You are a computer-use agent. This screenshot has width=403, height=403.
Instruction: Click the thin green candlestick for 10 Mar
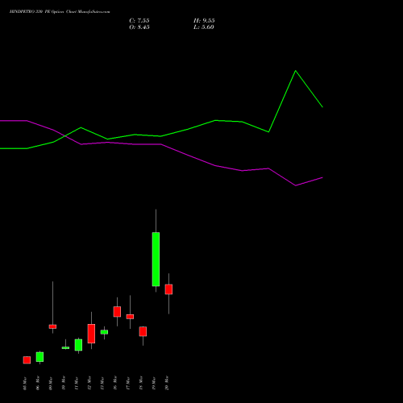tap(65, 347)
